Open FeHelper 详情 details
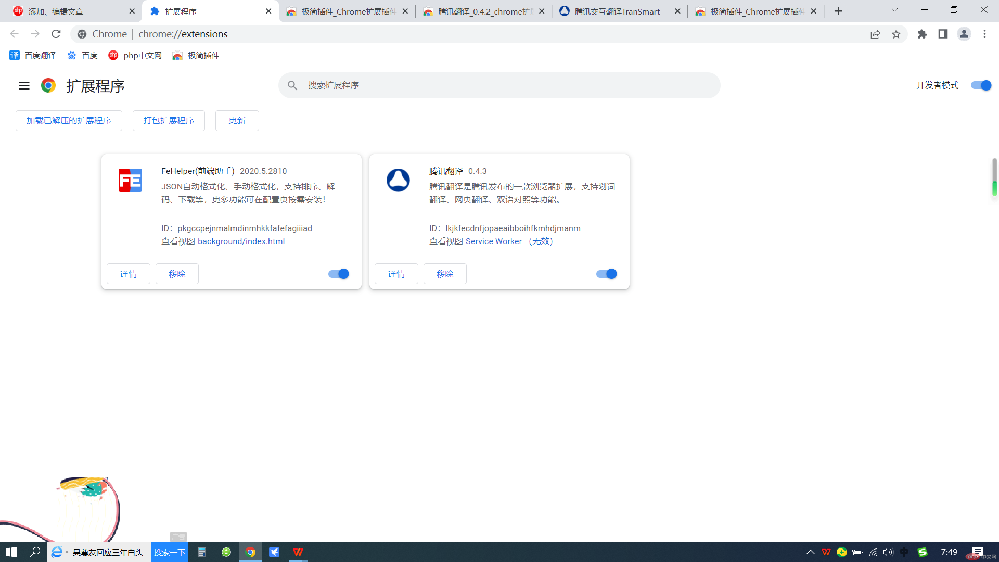This screenshot has width=999, height=562. [129, 274]
